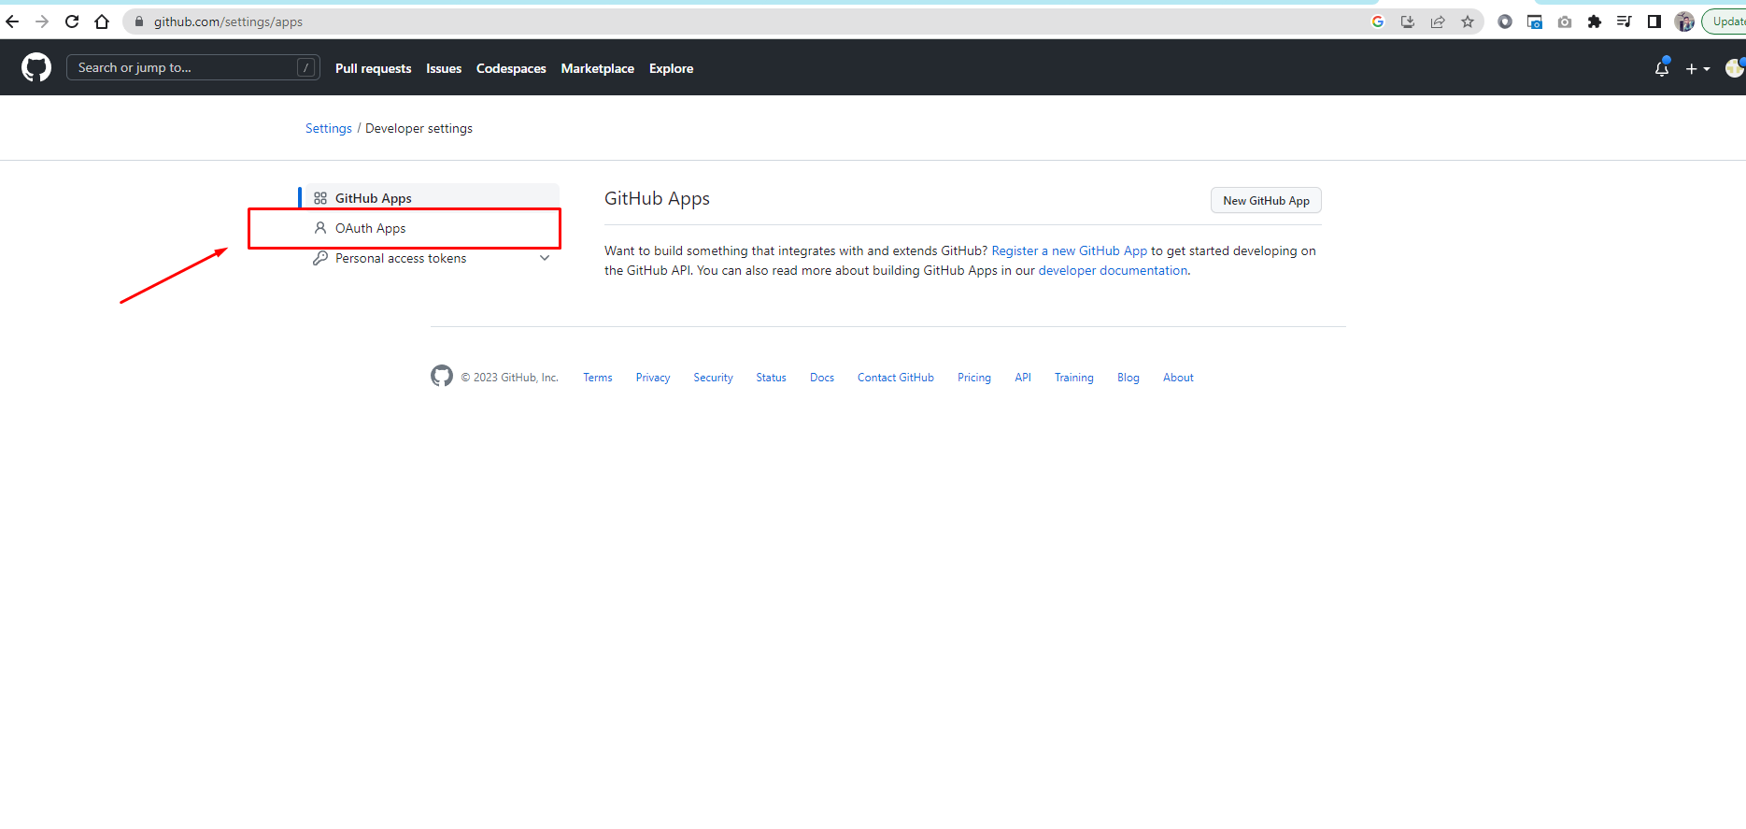Click Contact GitHub footer link

point(896,378)
